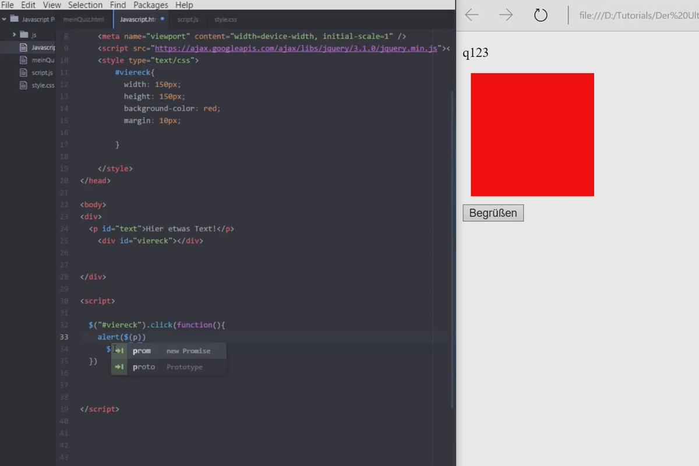This screenshot has width=699, height=466.
Task: Open the Help menu
Action: pyautogui.click(x=184, y=5)
